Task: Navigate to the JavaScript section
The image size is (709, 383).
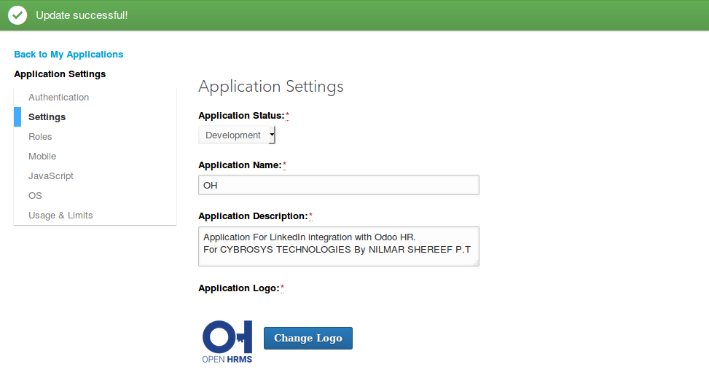Action: [x=51, y=176]
